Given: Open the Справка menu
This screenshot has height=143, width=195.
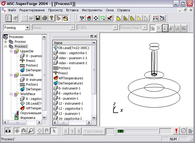Looking at the screenshot, I should pos(123,10).
